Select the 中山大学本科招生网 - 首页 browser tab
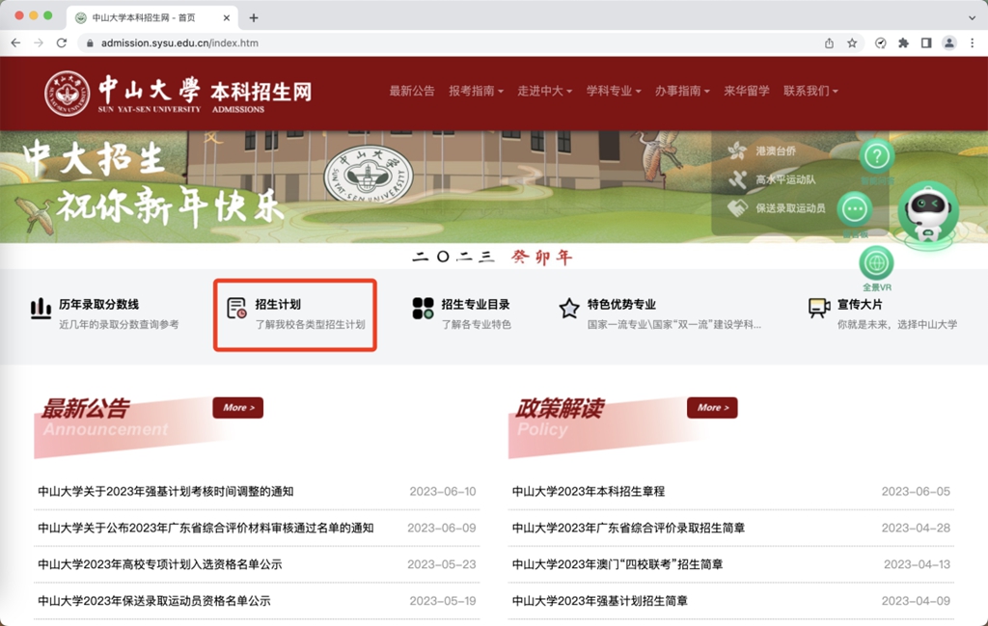Screen dimensions: 988x626 pyautogui.click(x=151, y=17)
